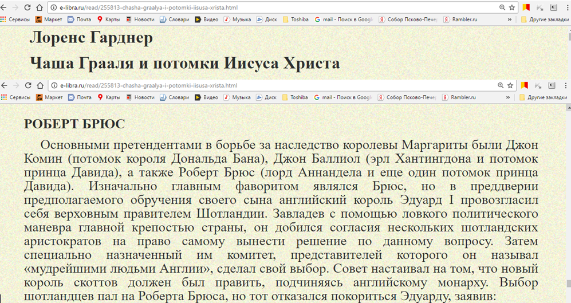This screenshot has height=303, width=571.
Task: Bookmark page with star in lower address bar
Action: (510, 85)
